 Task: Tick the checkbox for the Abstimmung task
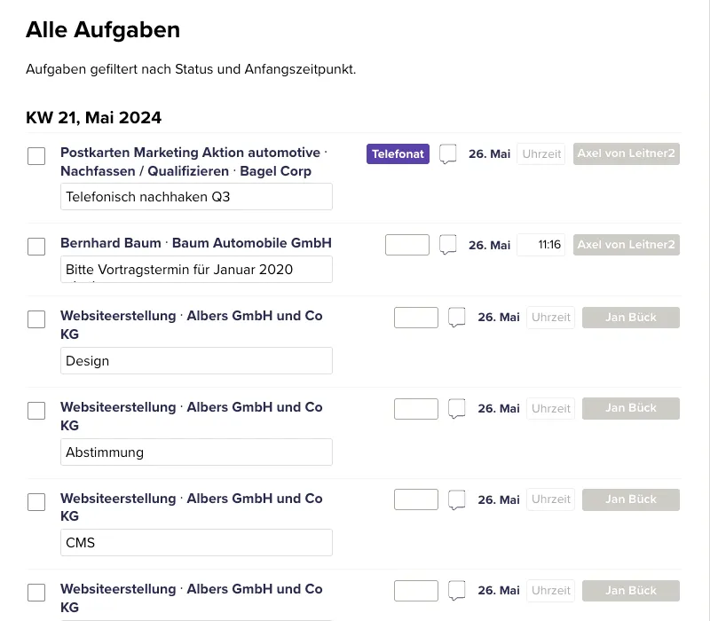point(36,411)
